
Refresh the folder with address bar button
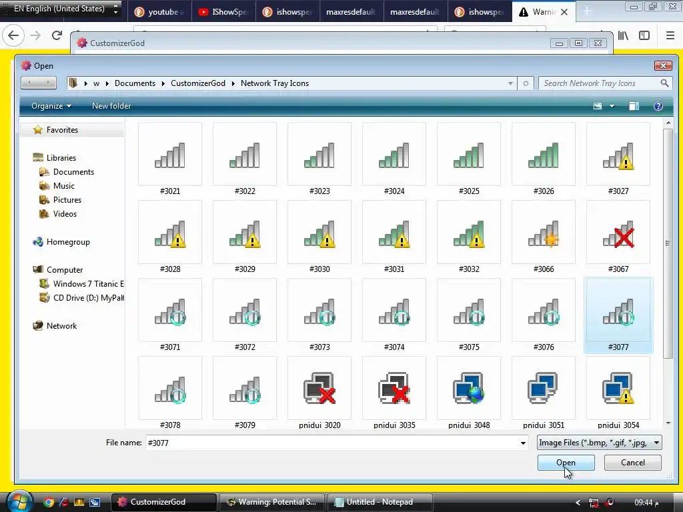(x=526, y=83)
